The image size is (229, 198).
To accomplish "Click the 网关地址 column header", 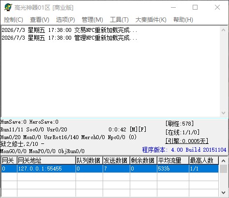I will point(46,160).
